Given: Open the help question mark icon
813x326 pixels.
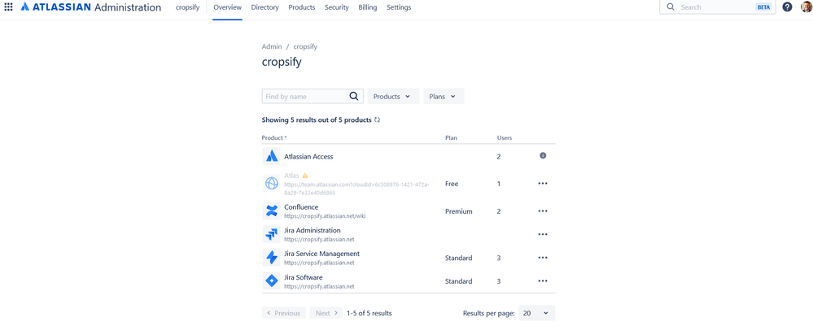Looking at the screenshot, I should (x=787, y=7).
